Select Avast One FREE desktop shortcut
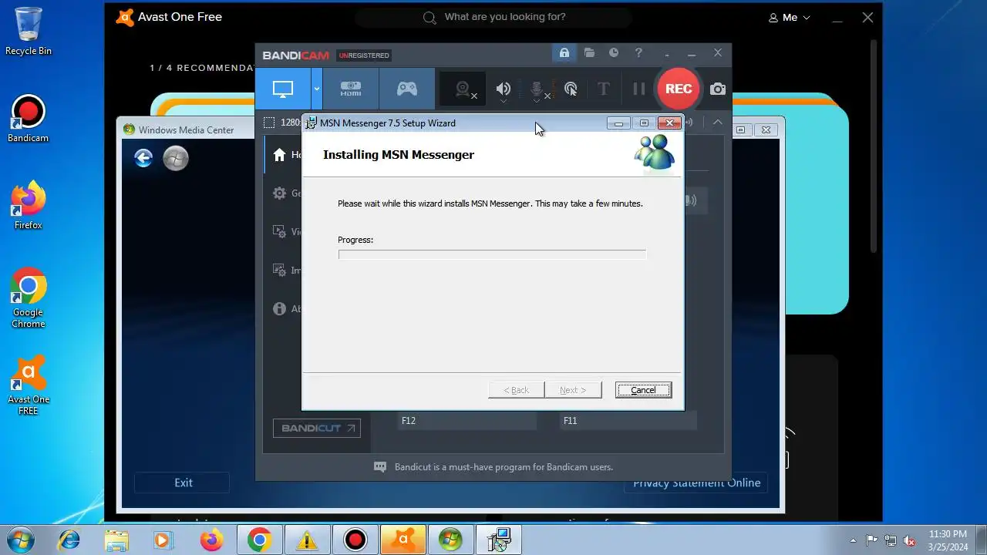Viewport: 987px width, 555px height. 29,385
